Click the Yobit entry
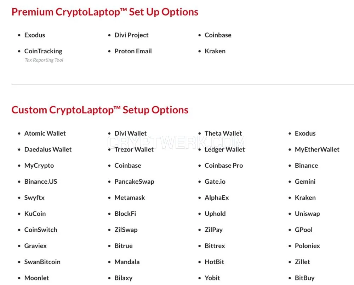 212,278
